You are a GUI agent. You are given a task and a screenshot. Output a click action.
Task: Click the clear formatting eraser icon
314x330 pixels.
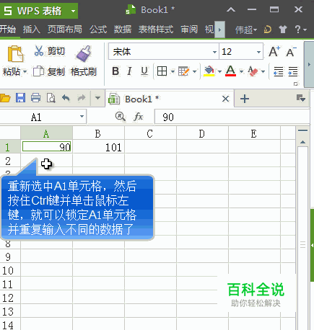tap(253, 71)
